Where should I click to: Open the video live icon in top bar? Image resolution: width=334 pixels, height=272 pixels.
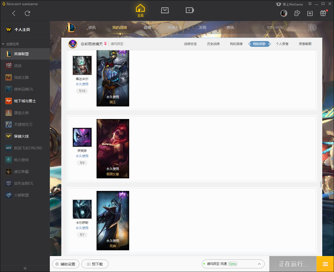[190, 10]
